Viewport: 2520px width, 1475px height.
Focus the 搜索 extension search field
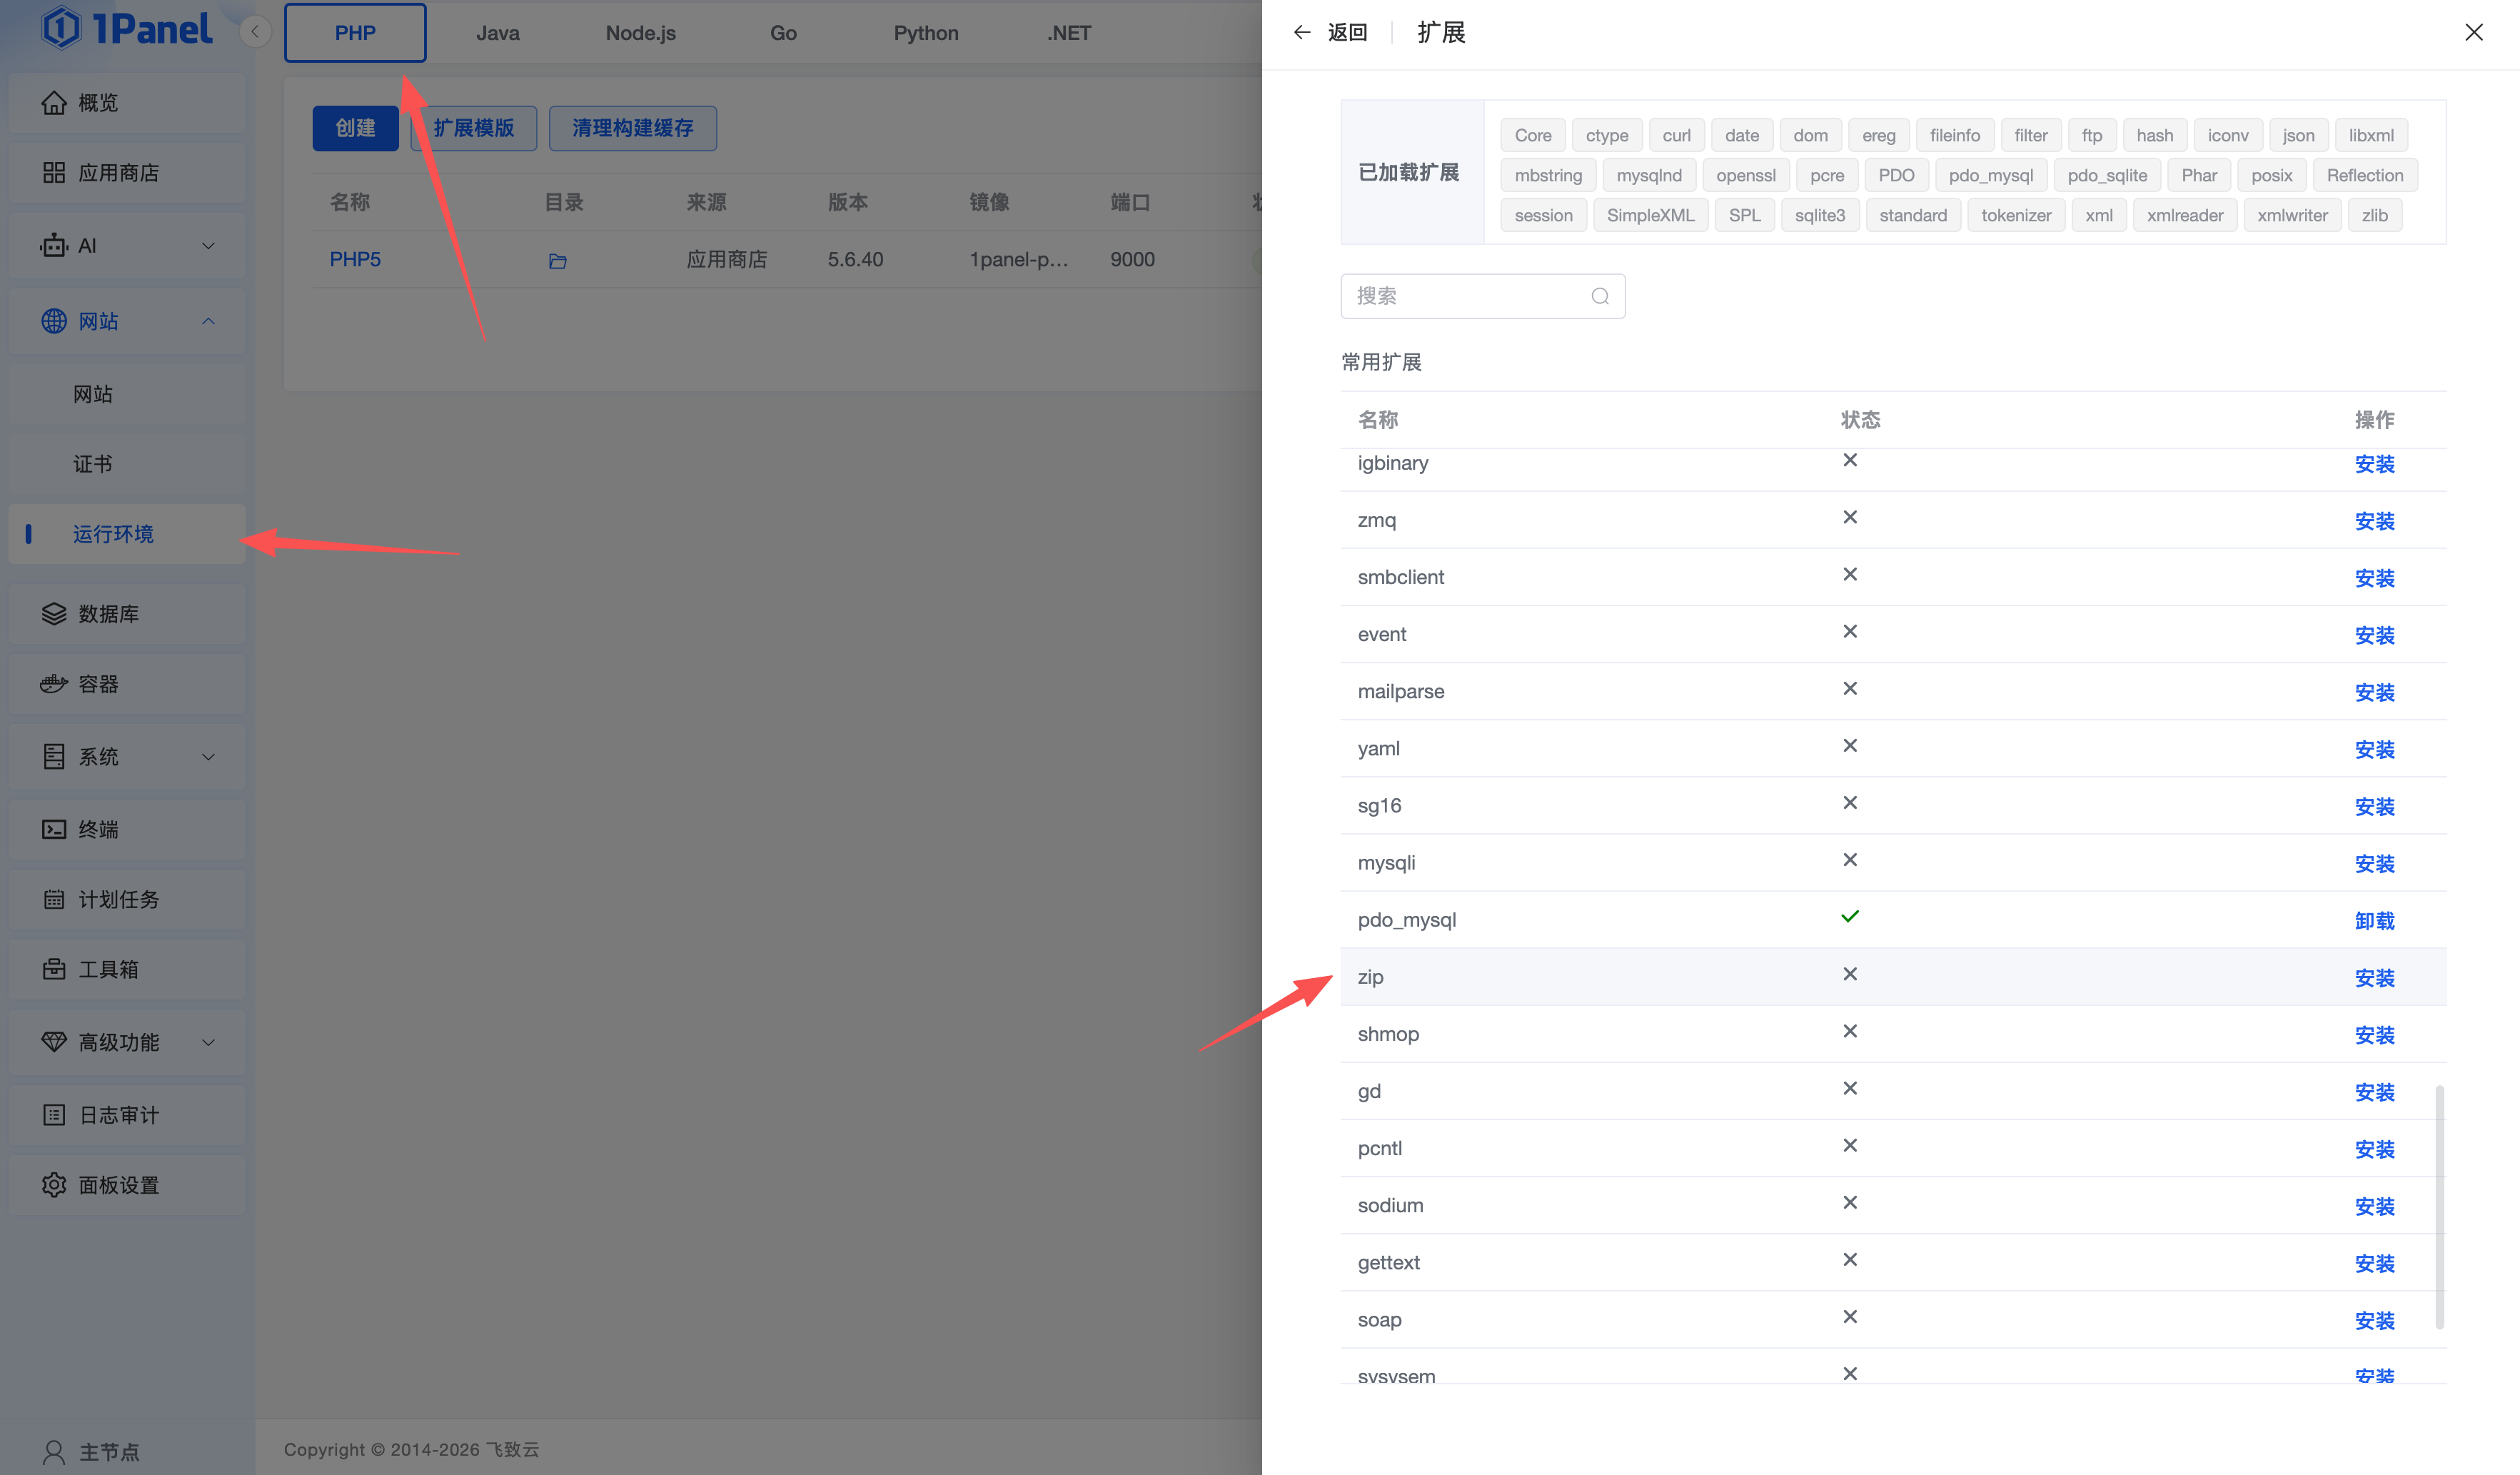(1465, 296)
